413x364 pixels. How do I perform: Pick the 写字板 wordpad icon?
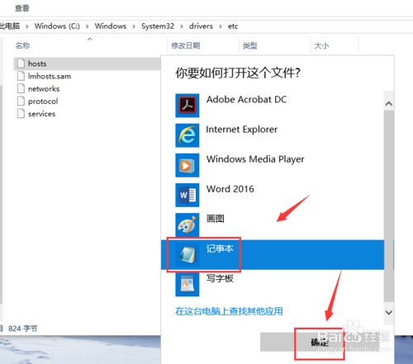point(188,285)
